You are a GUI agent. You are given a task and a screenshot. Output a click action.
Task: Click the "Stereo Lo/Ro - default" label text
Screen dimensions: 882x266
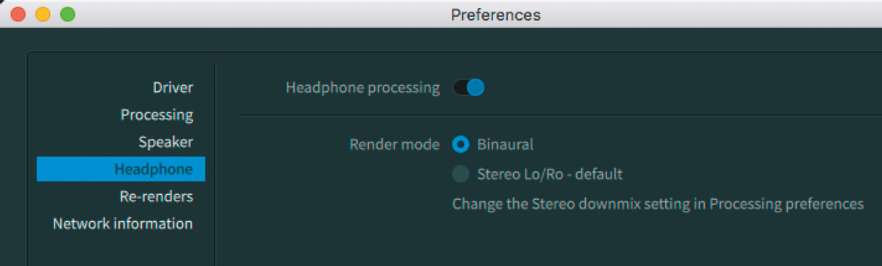pos(550,174)
